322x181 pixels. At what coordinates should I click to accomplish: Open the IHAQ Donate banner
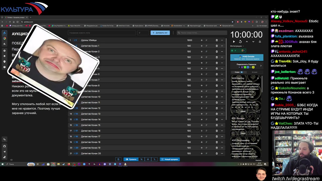pyautogui.click(x=247, y=57)
